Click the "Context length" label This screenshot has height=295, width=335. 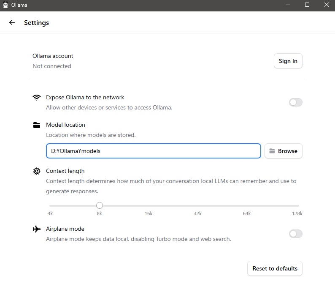point(65,171)
